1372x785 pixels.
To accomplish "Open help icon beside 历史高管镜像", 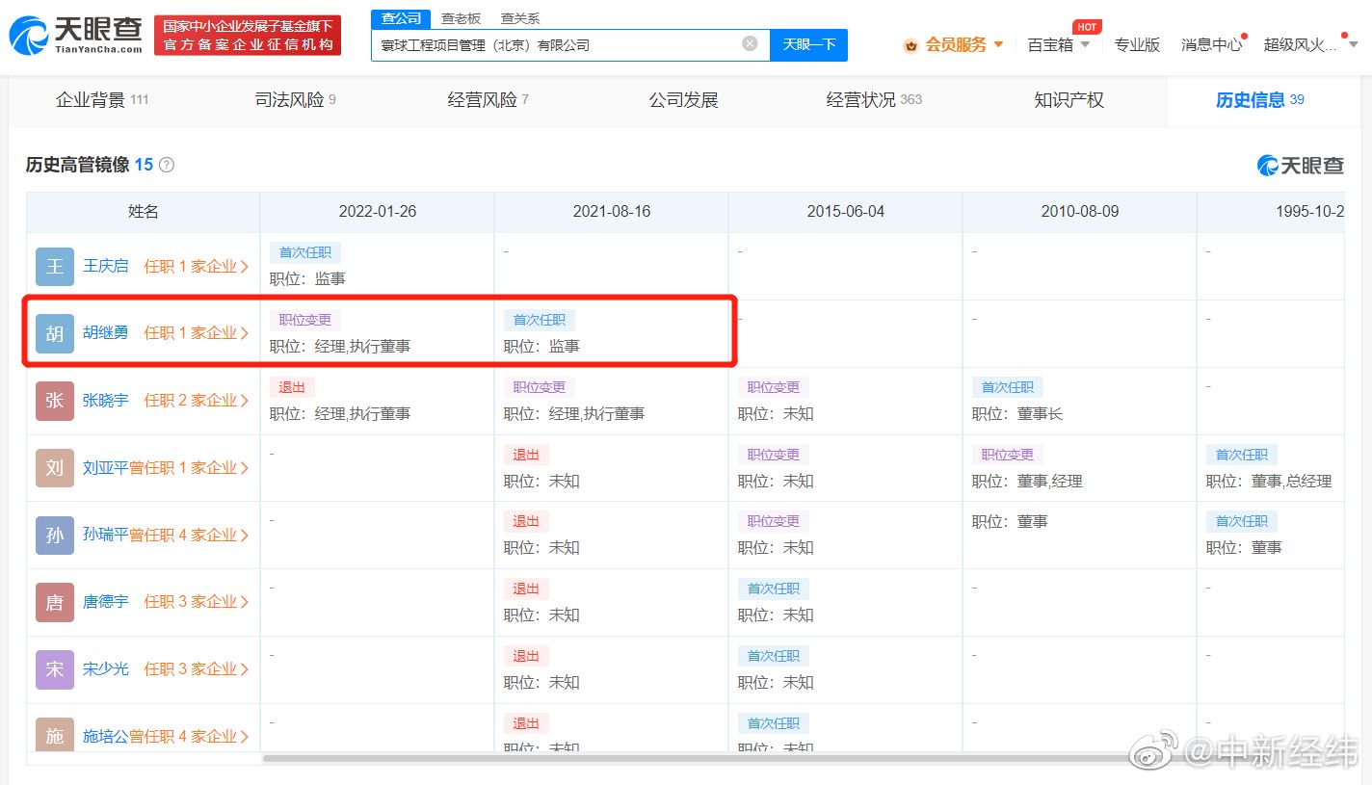I will (x=167, y=165).
